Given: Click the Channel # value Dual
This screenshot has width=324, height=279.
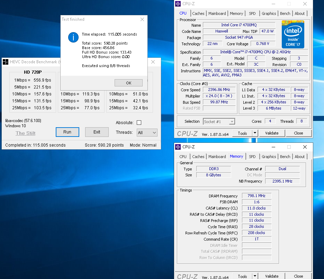Looking at the screenshot, I should click(x=282, y=169).
